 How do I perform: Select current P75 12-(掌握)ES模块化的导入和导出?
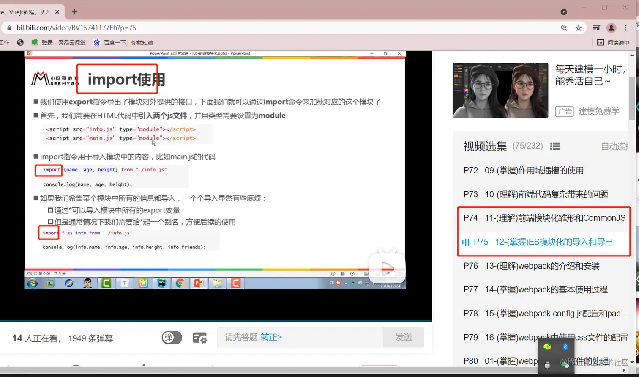pyautogui.click(x=544, y=242)
